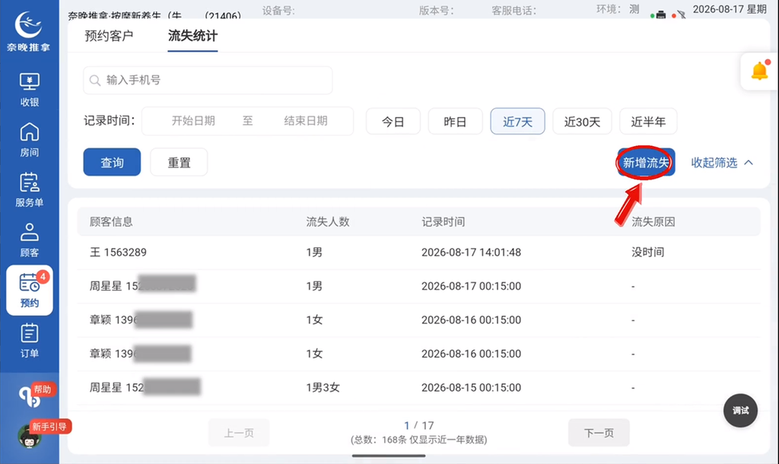Click the 流失原因 column header
779x464 pixels.
[x=653, y=221]
